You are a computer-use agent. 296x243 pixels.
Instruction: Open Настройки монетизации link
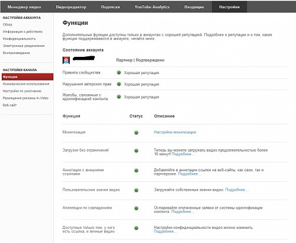[175, 132]
